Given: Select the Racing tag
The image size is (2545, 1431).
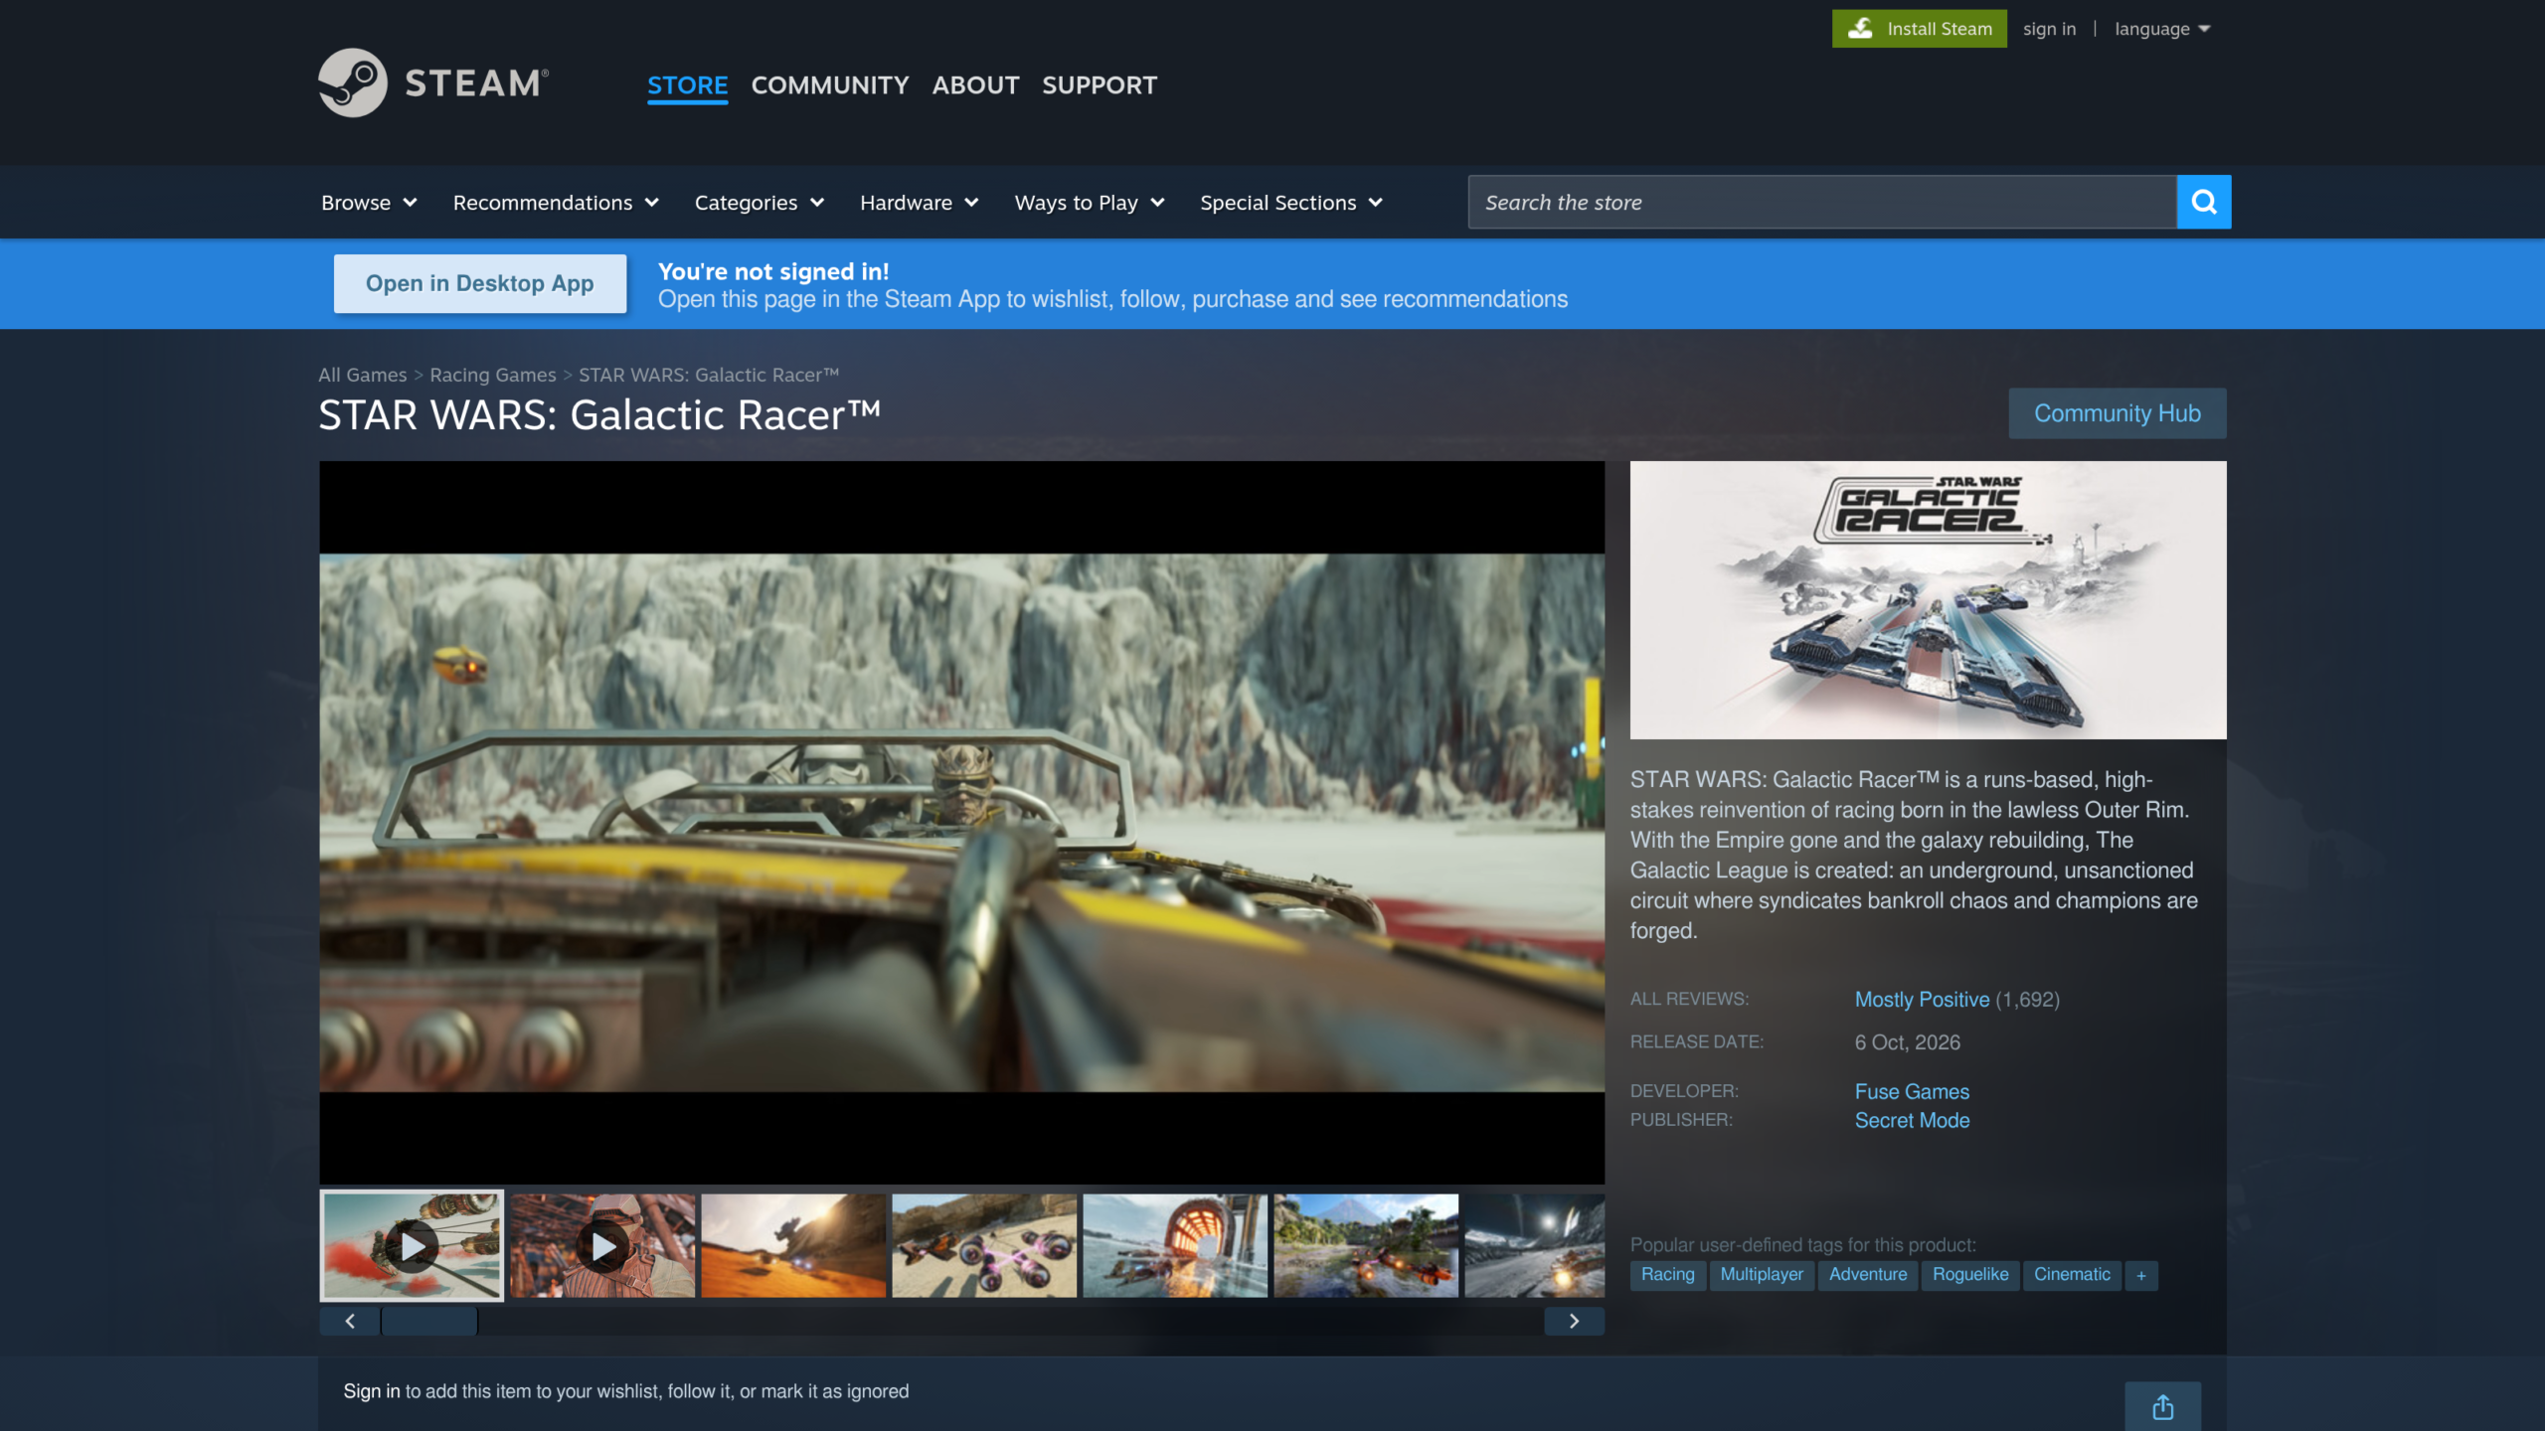Looking at the screenshot, I should click(1667, 1275).
